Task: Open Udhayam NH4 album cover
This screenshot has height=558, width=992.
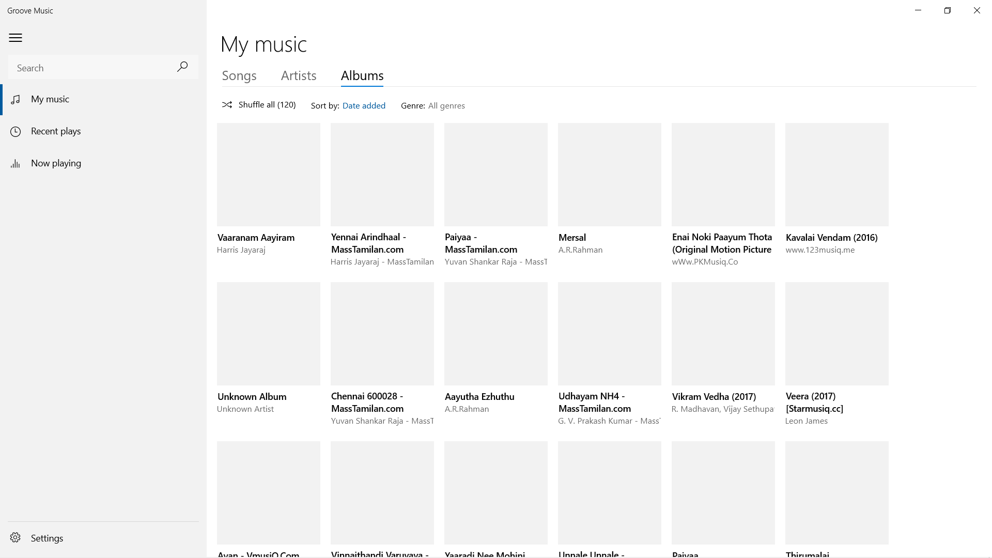Action: pyautogui.click(x=610, y=334)
